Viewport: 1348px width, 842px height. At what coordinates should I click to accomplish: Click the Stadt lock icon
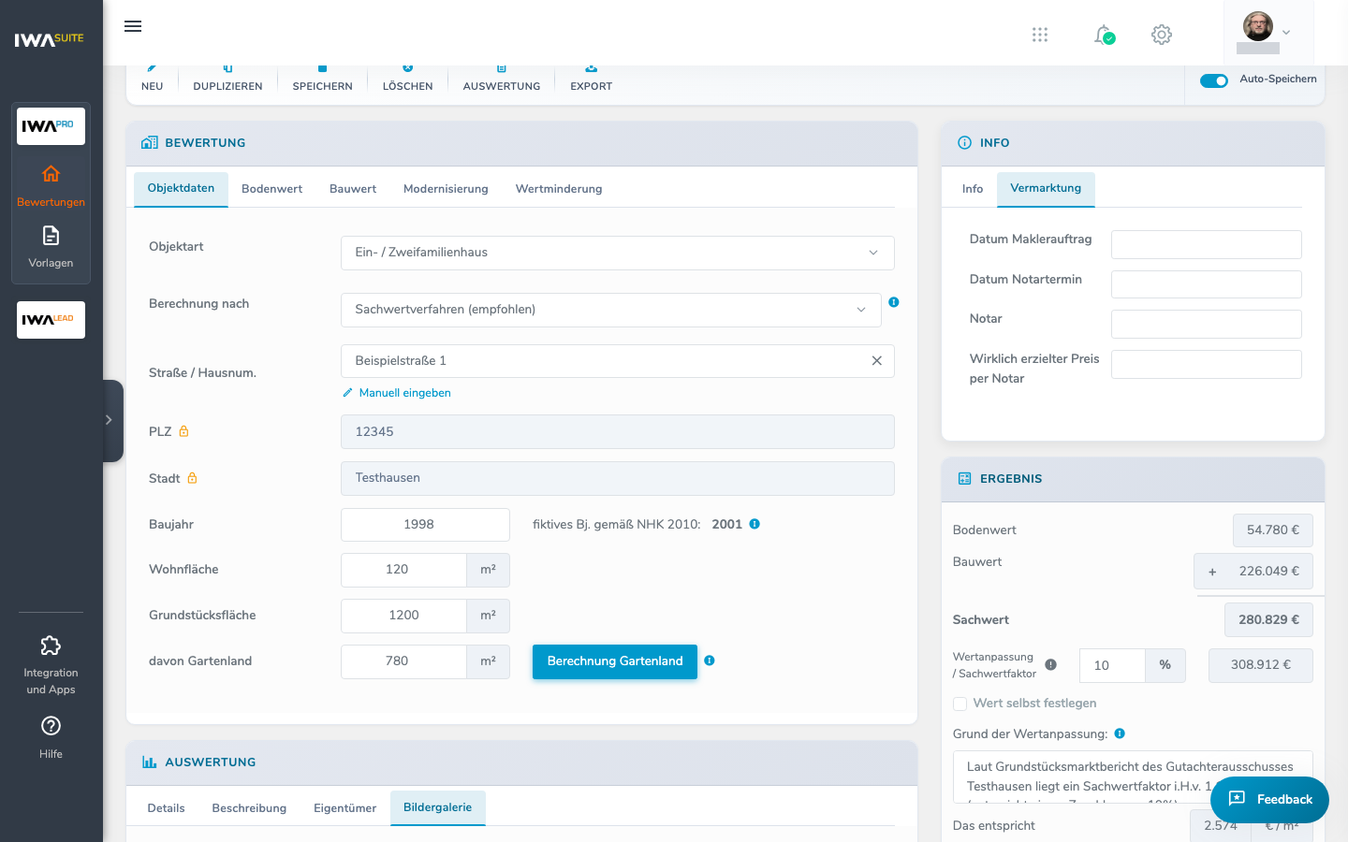192,478
